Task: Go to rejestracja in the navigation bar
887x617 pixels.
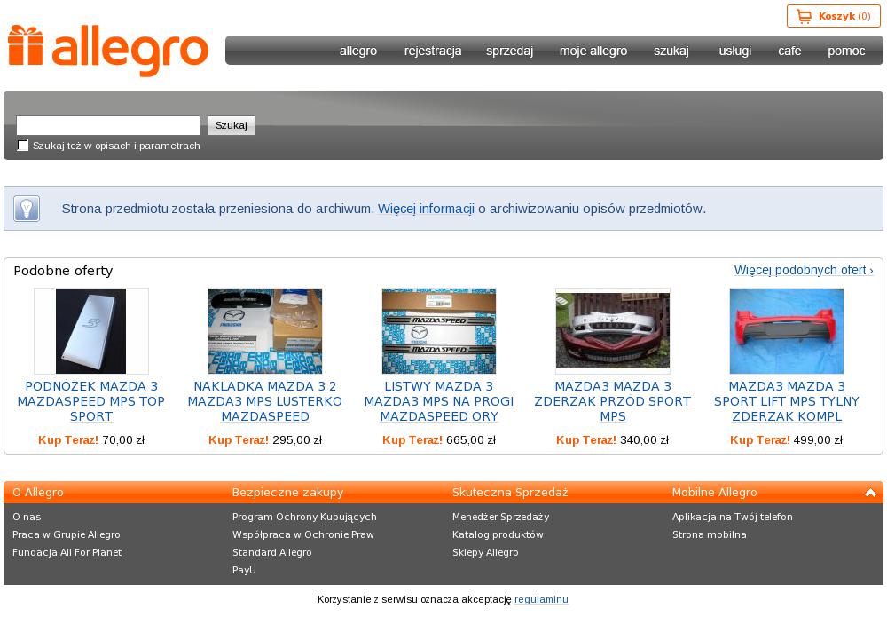Action: [x=433, y=51]
